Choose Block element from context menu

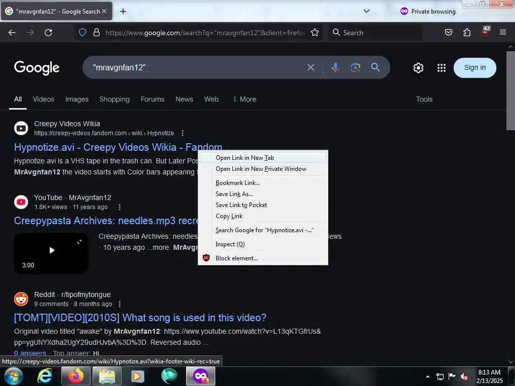coord(263,258)
